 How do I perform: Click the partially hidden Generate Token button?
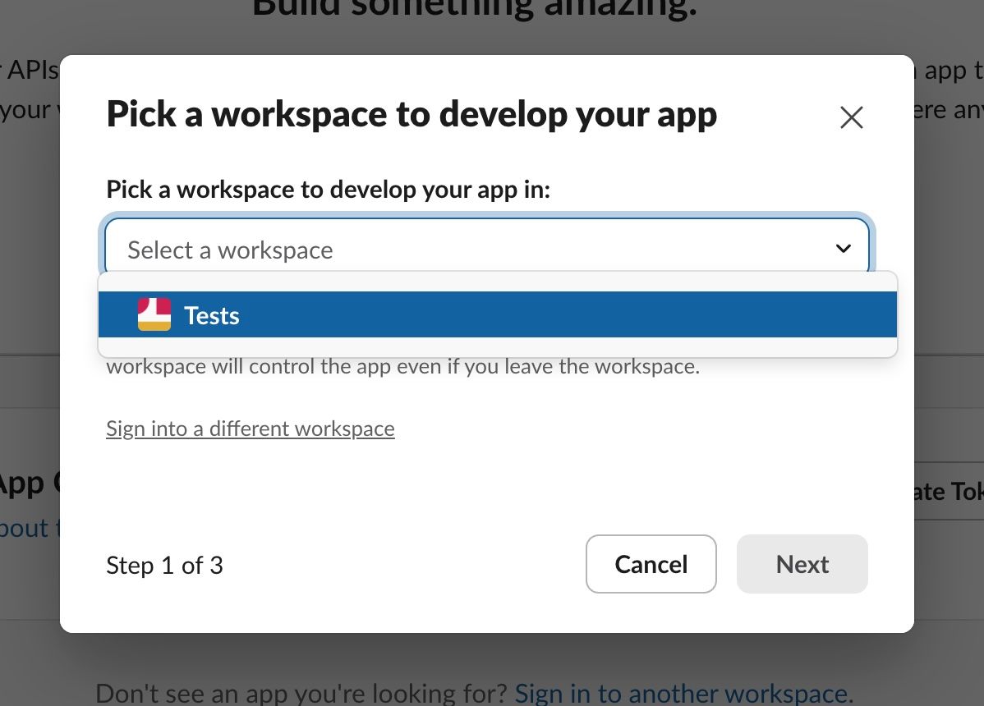(x=949, y=490)
